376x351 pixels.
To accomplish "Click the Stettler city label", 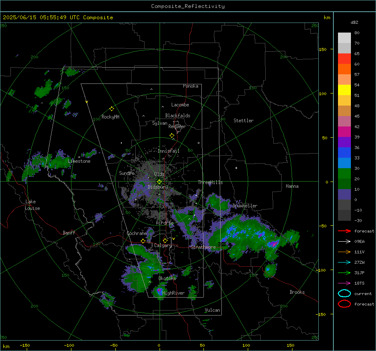I will [x=244, y=121].
